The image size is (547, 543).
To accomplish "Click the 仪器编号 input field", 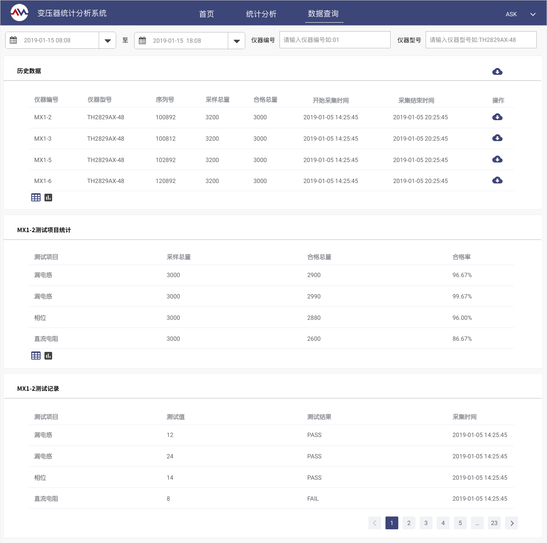I will pyautogui.click(x=335, y=40).
